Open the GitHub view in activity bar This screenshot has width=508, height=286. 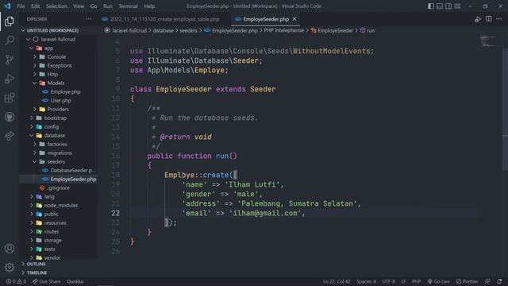point(10,117)
